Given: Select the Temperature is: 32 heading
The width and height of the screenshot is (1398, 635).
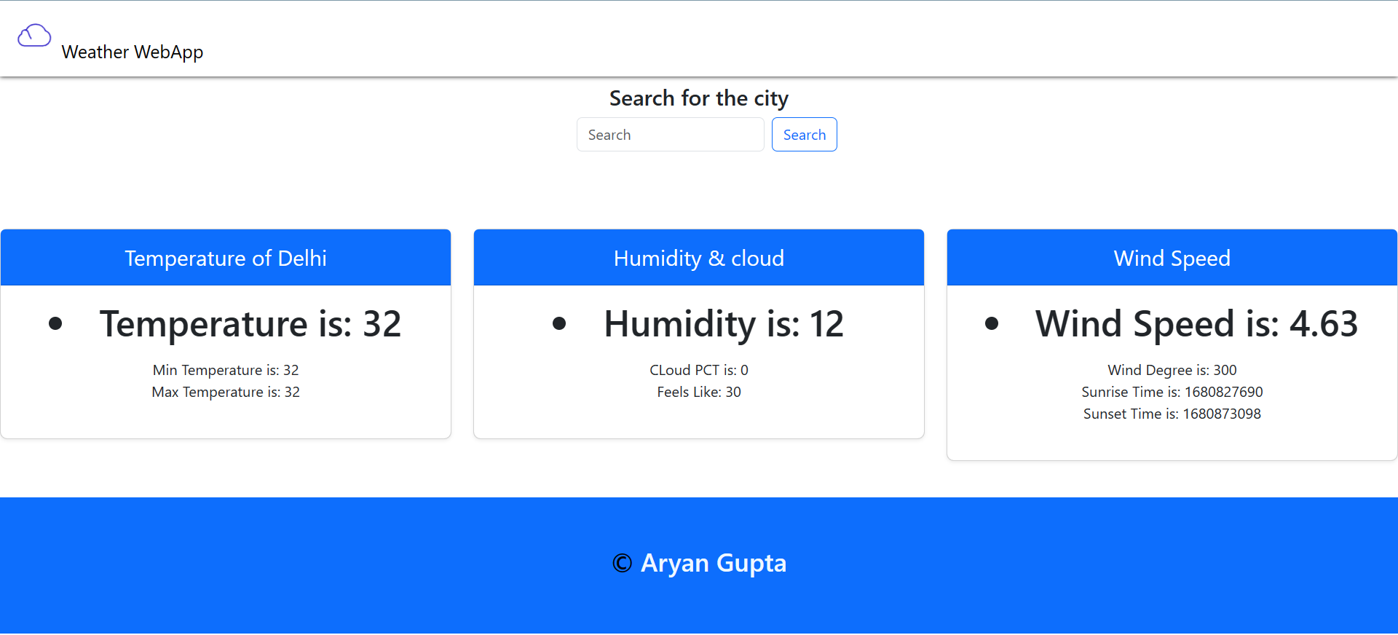Looking at the screenshot, I should (x=250, y=323).
